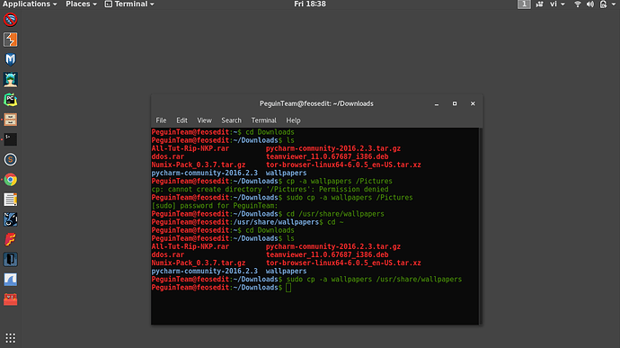Open the View menu in terminal
The height and width of the screenshot is (348, 620).
(x=205, y=120)
